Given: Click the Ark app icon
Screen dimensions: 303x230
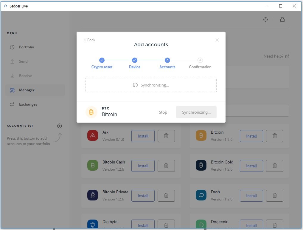Looking at the screenshot, I should 93,135.
